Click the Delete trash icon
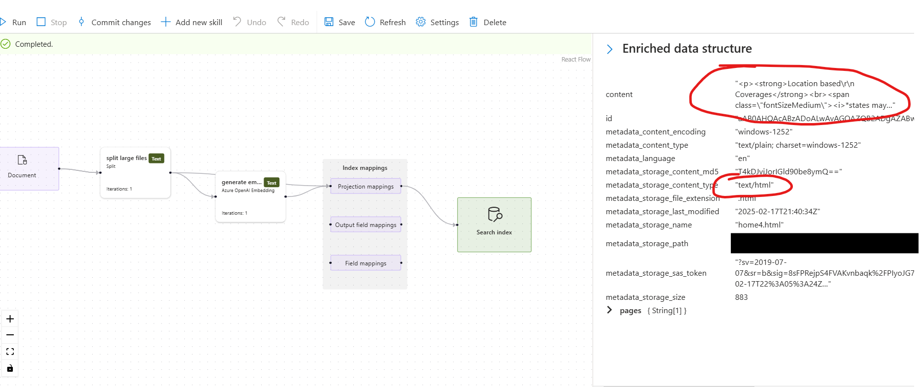The width and height of the screenshot is (920, 387). click(x=474, y=22)
